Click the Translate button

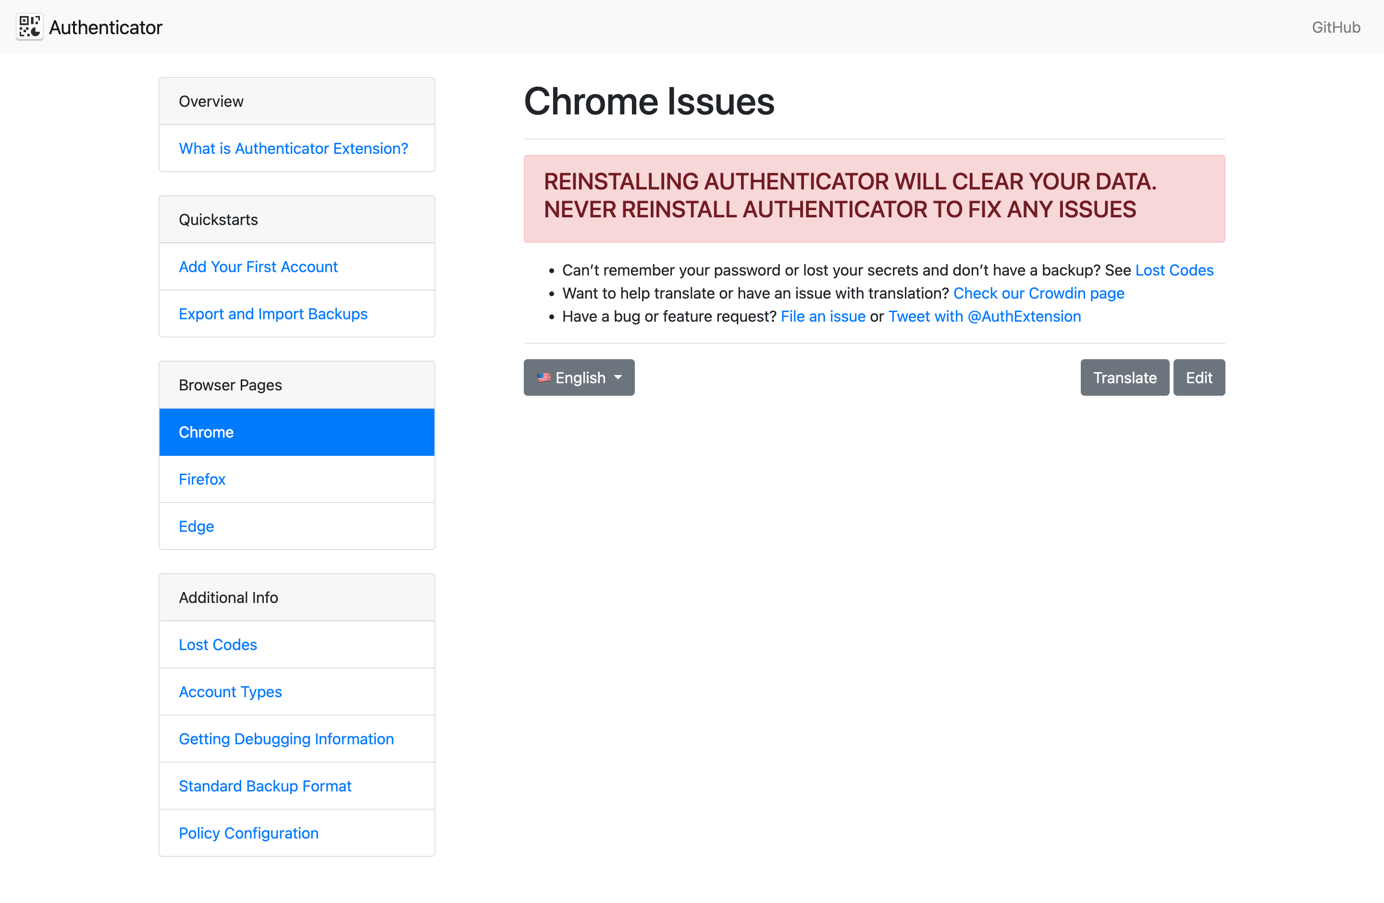tap(1124, 377)
